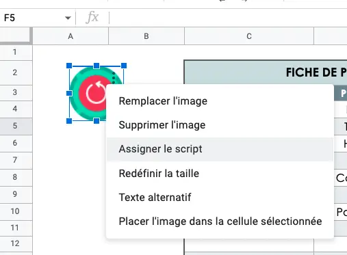Select row 3 header
The height and width of the screenshot is (255, 347).
(x=16, y=92)
